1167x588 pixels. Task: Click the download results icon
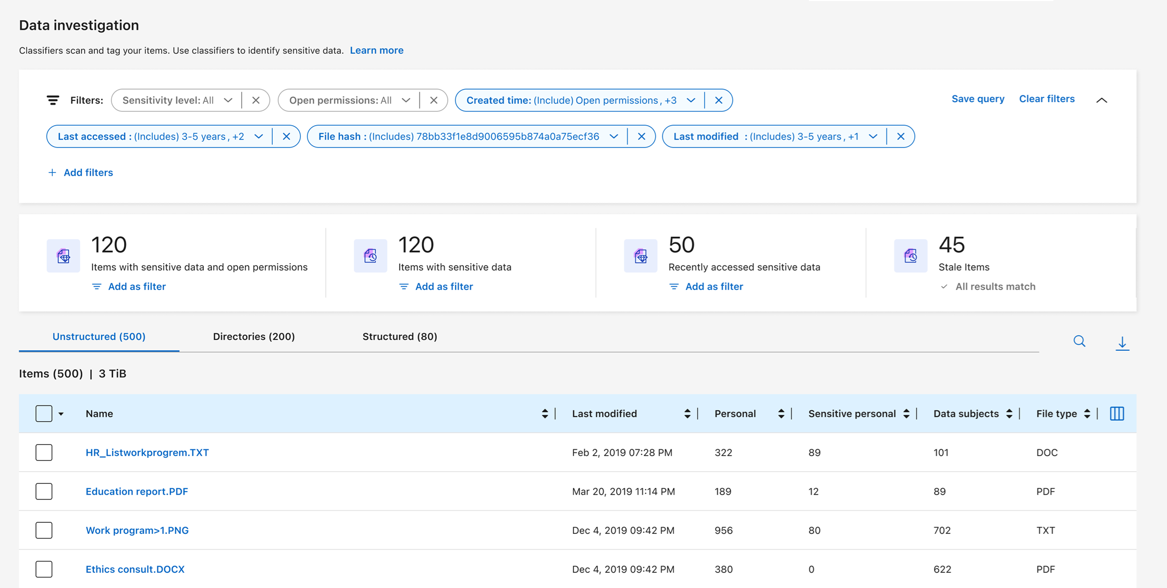pos(1122,343)
